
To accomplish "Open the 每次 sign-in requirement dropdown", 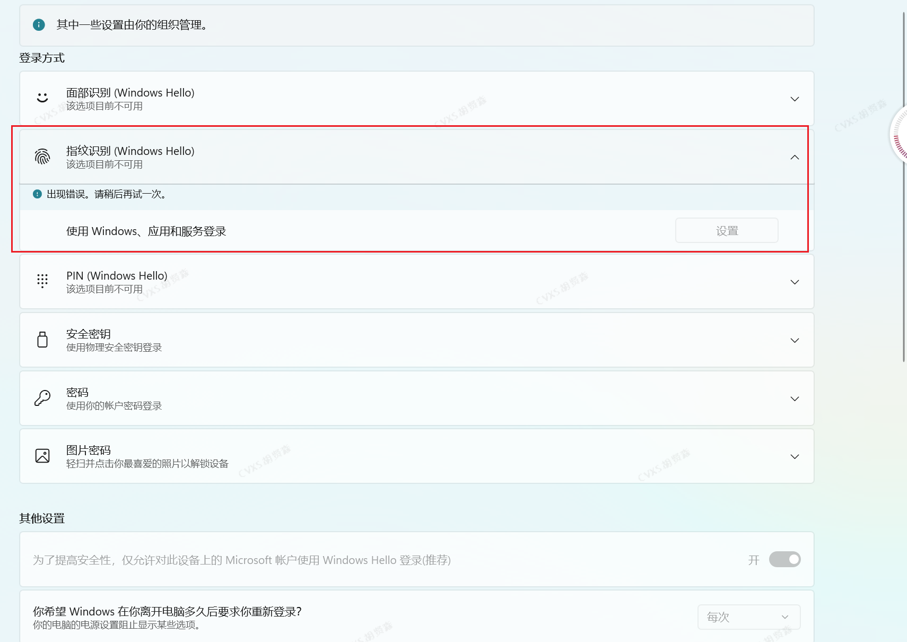I will tap(749, 617).
